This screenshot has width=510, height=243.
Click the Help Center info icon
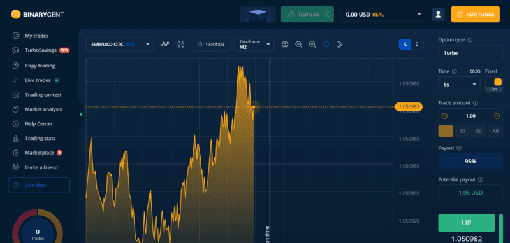click(15, 124)
